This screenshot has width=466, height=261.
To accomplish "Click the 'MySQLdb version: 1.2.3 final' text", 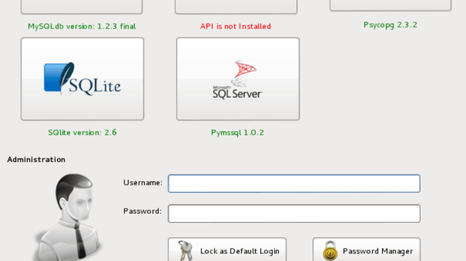I will 82,27.
